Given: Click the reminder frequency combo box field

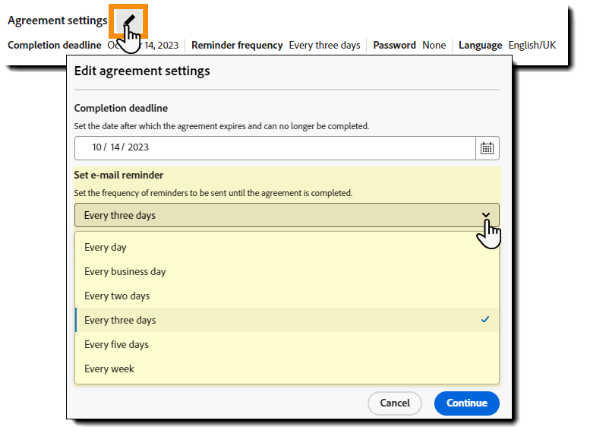Looking at the screenshot, I should (x=273, y=215).
